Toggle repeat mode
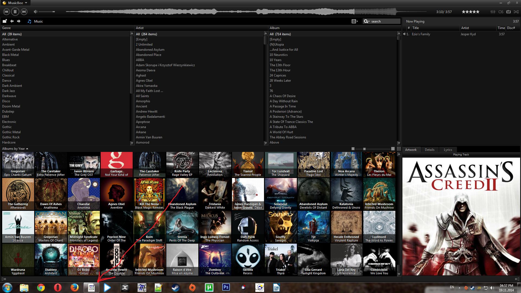The height and width of the screenshot is (293, 521). click(509, 12)
